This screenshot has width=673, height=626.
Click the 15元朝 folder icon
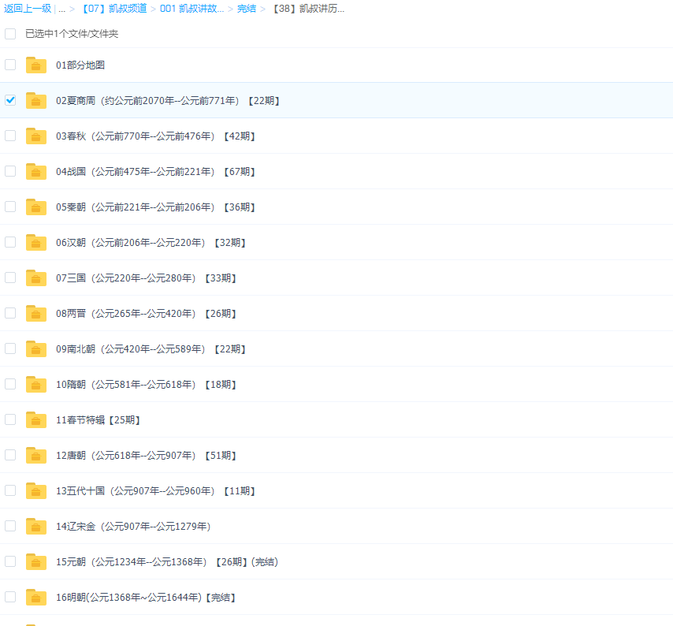click(x=36, y=562)
